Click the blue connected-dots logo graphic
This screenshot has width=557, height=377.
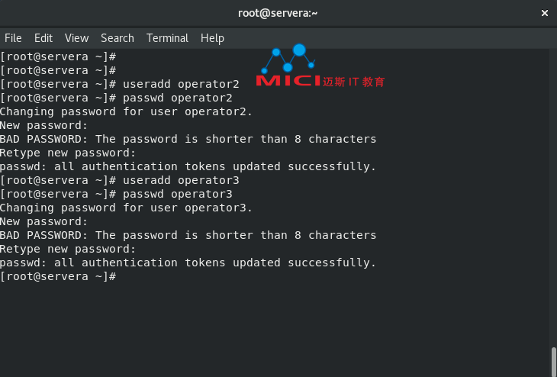pos(288,58)
